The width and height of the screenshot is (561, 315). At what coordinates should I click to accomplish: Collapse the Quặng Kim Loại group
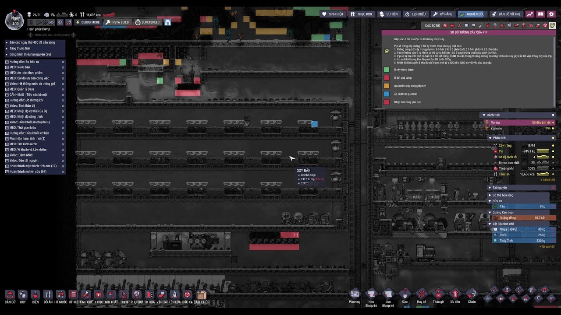tap(490, 212)
